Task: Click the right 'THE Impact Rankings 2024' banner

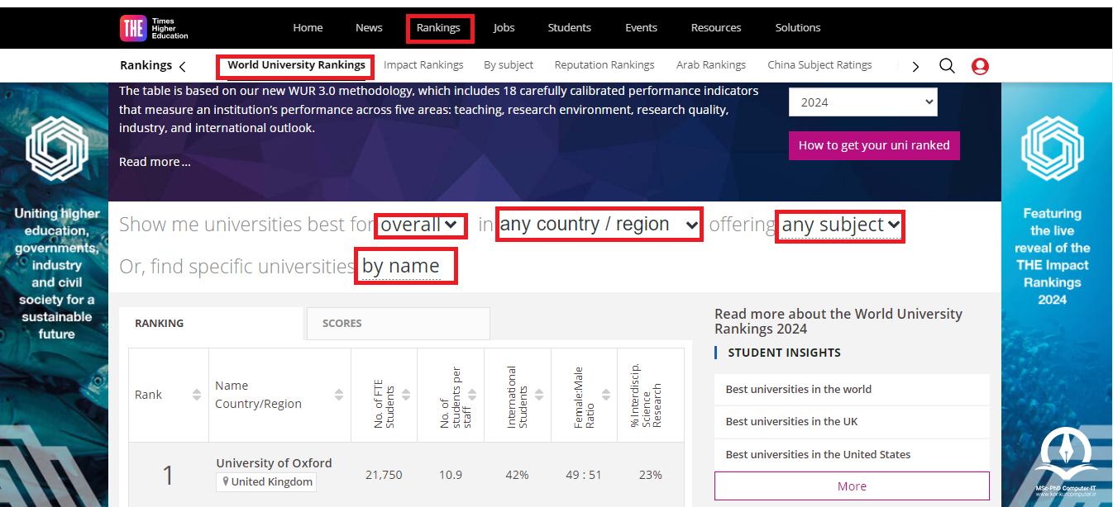Action: point(1057,295)
